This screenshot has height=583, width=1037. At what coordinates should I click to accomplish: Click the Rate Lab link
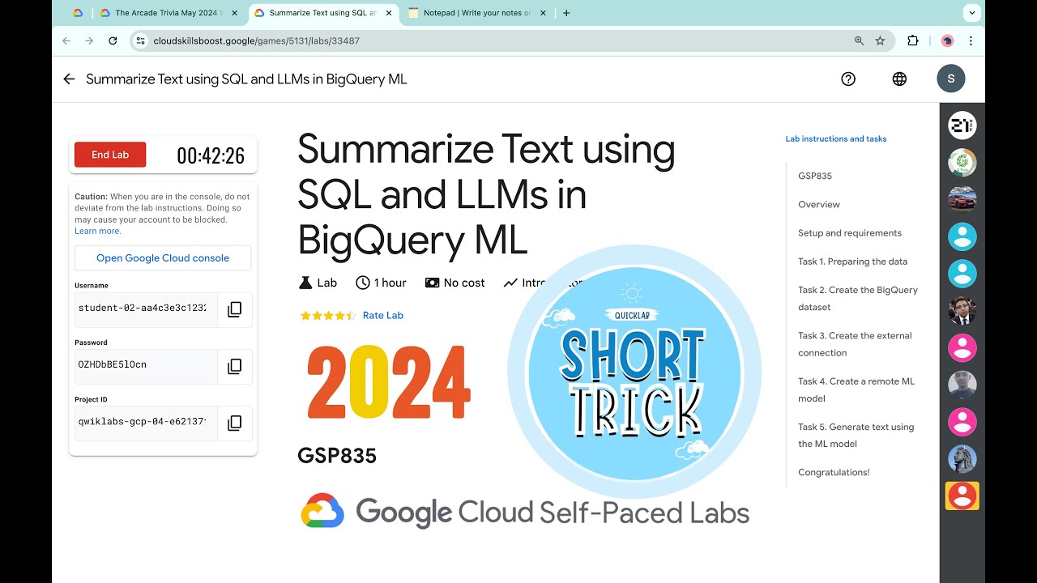383,316
